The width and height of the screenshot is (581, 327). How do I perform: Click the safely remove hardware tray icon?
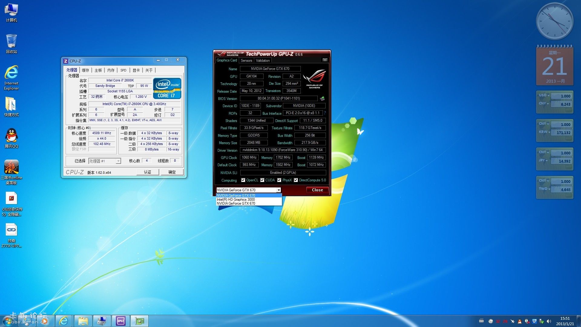[x=541, y=321]
